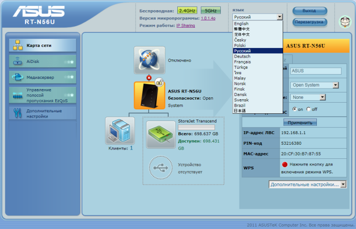Select the ASUS RT-N56U router icon

tap(149, 95)
